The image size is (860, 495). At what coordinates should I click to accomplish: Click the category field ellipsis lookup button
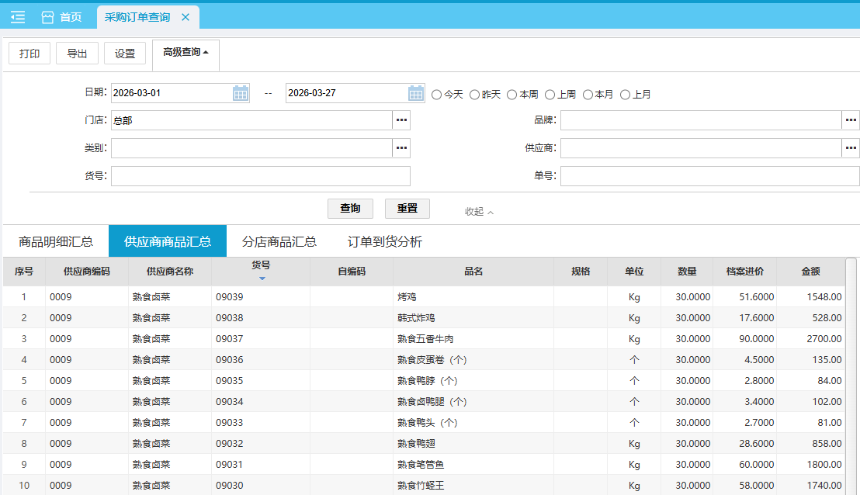401,148
